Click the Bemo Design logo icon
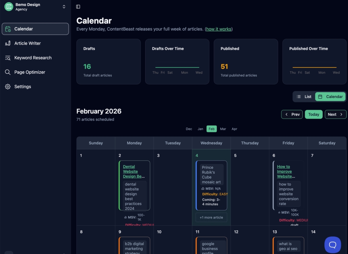Image resolution: width=348 pixels, height=254 pixels. 9,7
